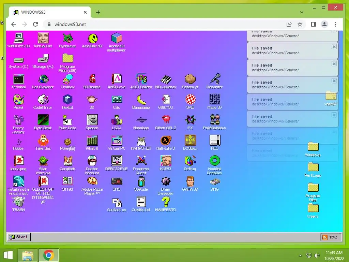Click the RSS feed tray icon
Image resolution: width=349 pixels, height=262 pixels.
pos(325,237)
